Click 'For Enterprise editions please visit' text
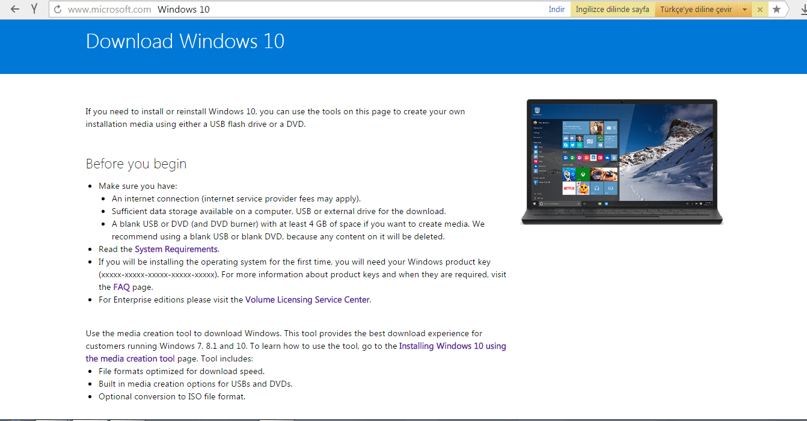807x421 pixels. [171, 300]
